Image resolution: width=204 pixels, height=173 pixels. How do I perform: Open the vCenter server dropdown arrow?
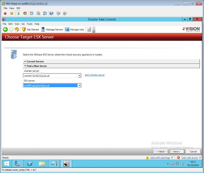pos(80,76)
